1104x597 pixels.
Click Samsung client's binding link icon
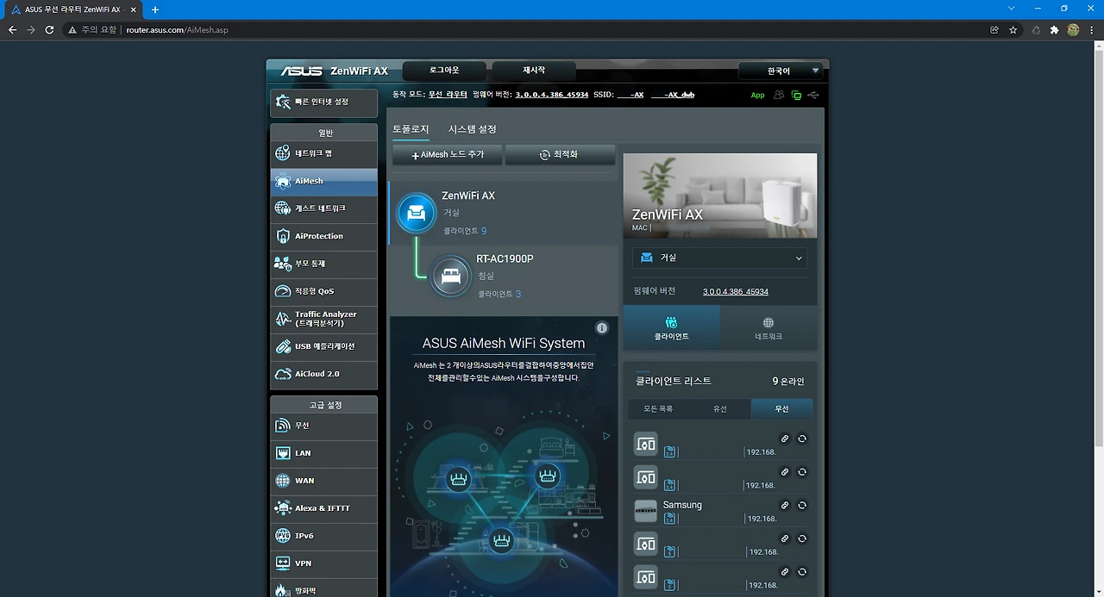pos(785,506)
